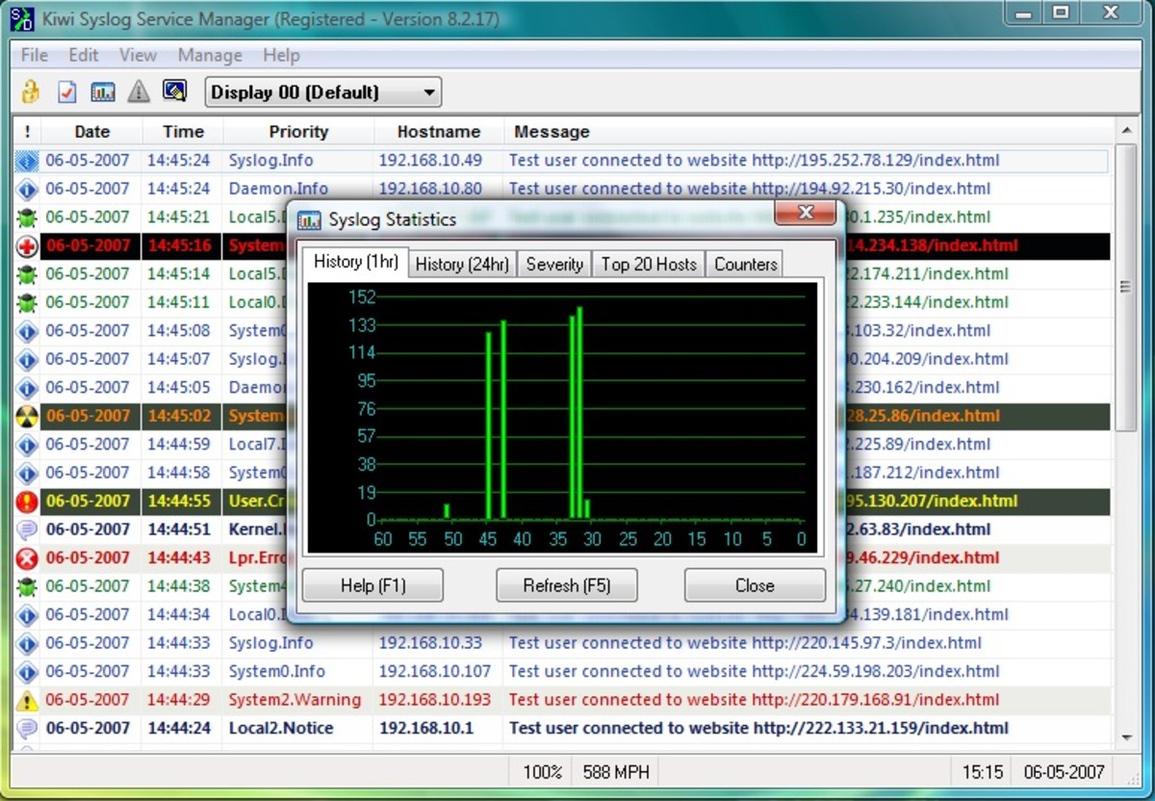
Task: Click the radiation icon on the 14:45:02 row
Action: coord(27,416)
